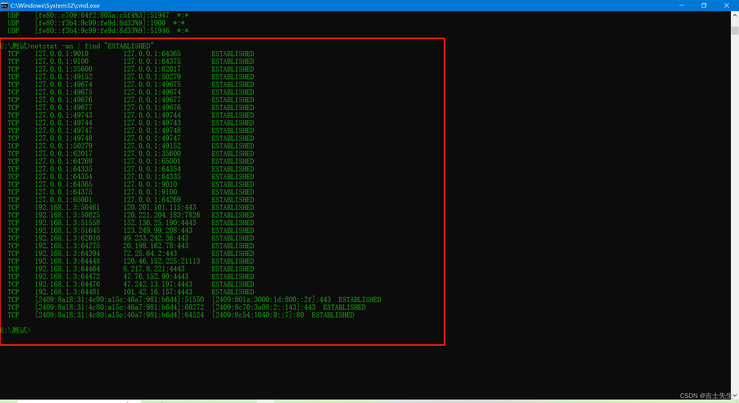Screen dimensions: 739x403
Task: Click IPv6 local address ending :60272
Action: [x=120, y=307]
